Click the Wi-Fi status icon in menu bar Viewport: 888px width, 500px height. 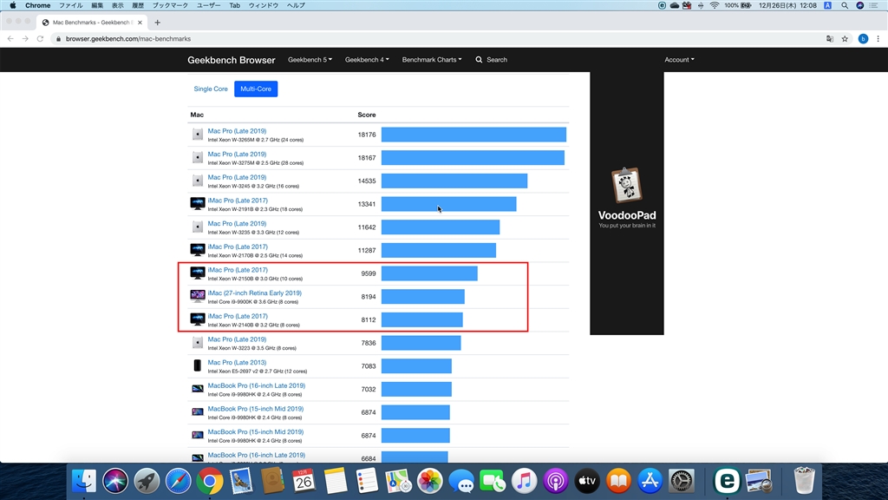coord(715,5)
